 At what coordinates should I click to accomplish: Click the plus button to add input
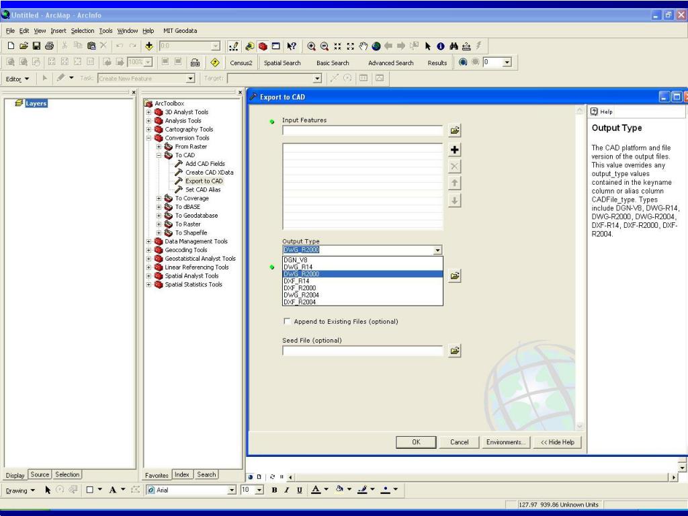(x=455, y=150)
